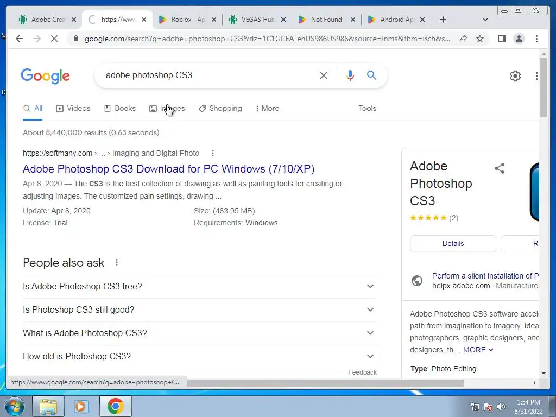
Task: Go back to the previous page
Action: tap(20, 39)
